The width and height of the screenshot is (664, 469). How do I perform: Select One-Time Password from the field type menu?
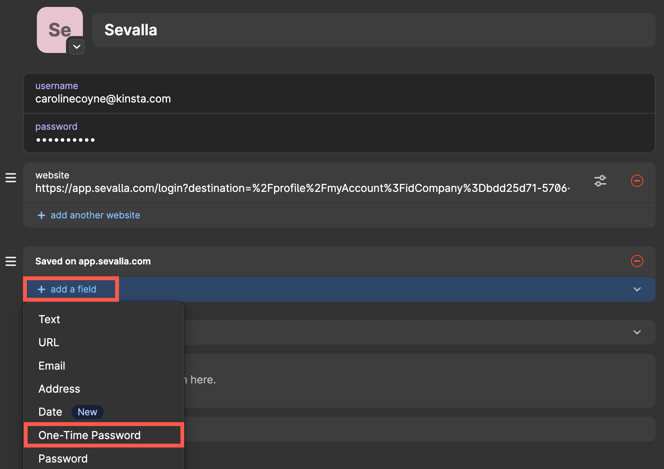(104, 435)
